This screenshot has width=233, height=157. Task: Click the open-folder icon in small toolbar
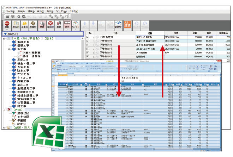point(7,17)
